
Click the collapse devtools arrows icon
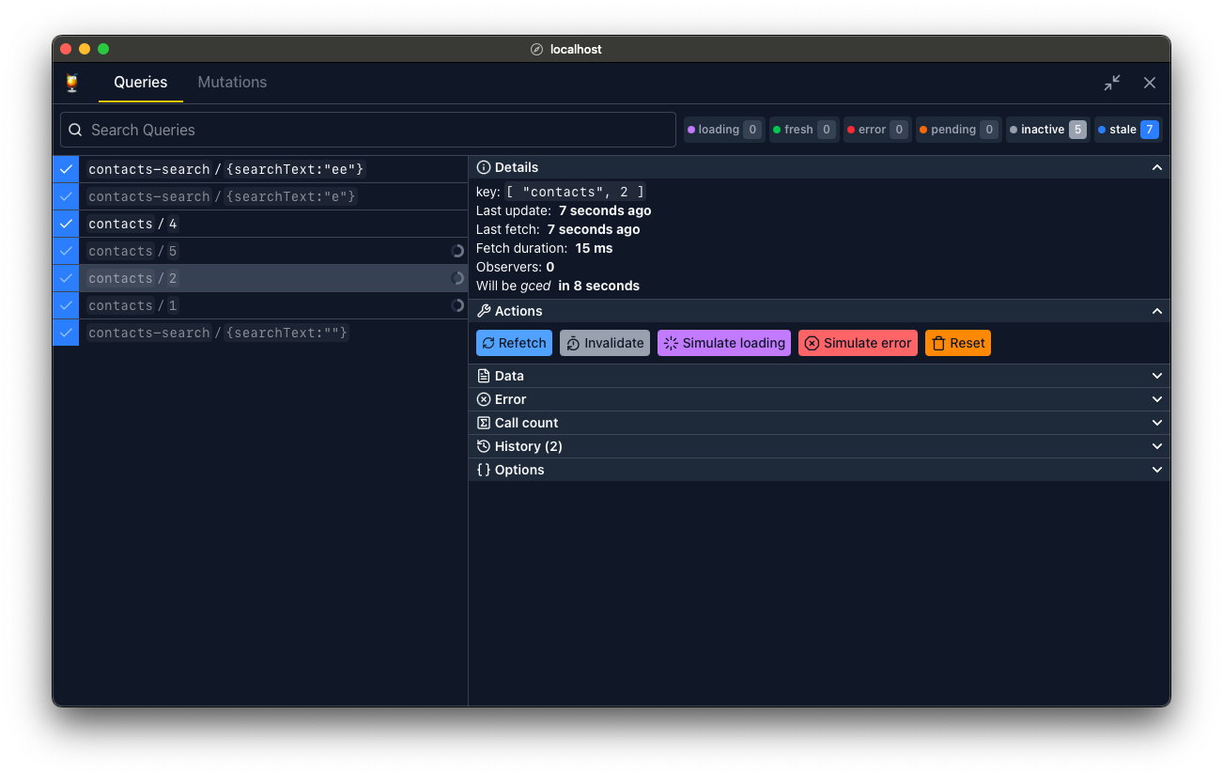(1111, 83)
